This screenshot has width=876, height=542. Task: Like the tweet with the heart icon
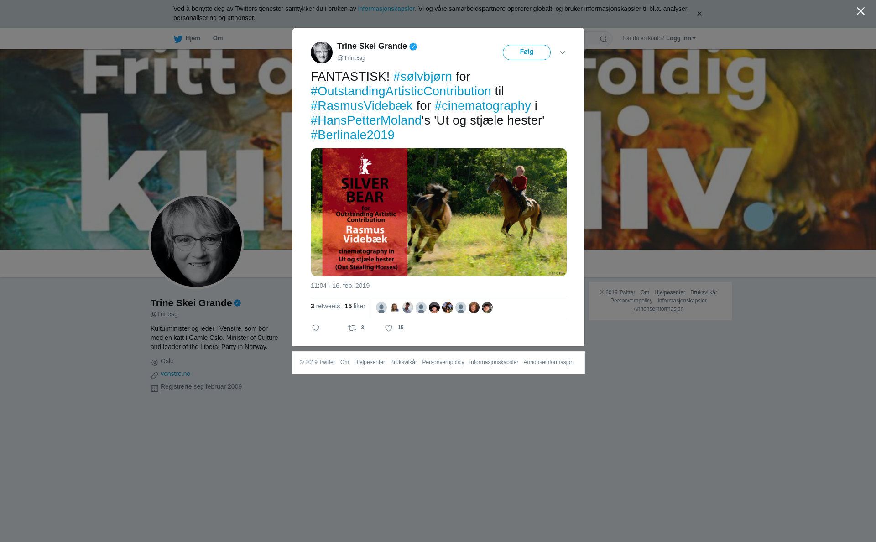(389, 328)
